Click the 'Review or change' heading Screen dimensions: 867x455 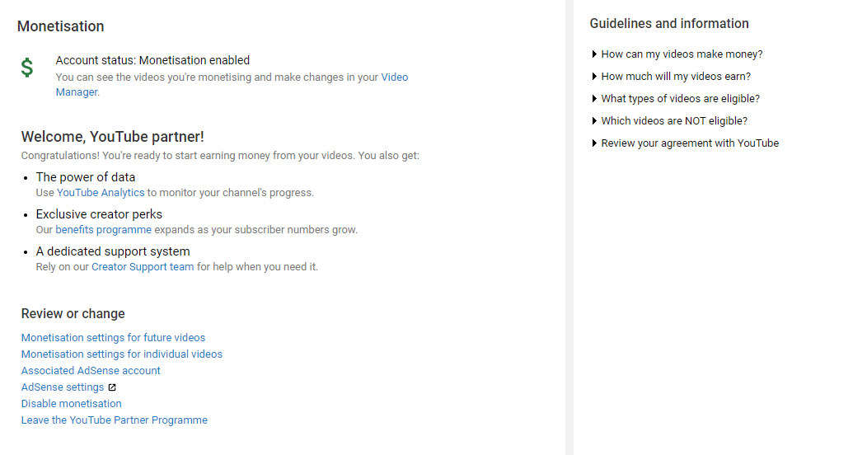pyautogui.click(x=73, y=313)
